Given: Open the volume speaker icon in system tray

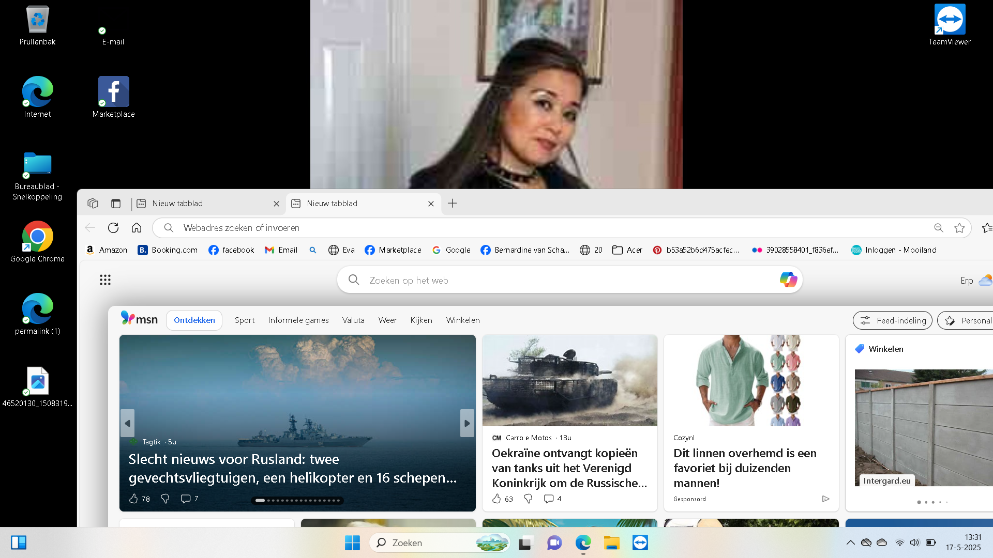Looking at the screenshot, I should coord(914,542).
